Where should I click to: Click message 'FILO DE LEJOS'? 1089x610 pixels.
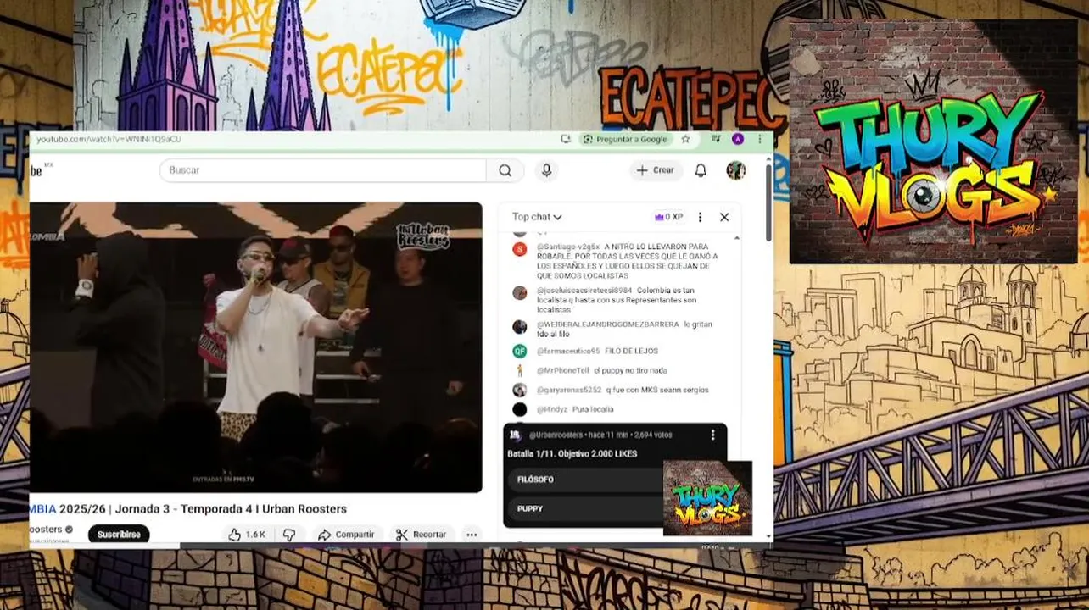(x=632, y=351)
